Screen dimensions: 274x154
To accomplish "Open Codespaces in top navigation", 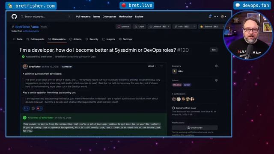I will (x=110, y=17).
